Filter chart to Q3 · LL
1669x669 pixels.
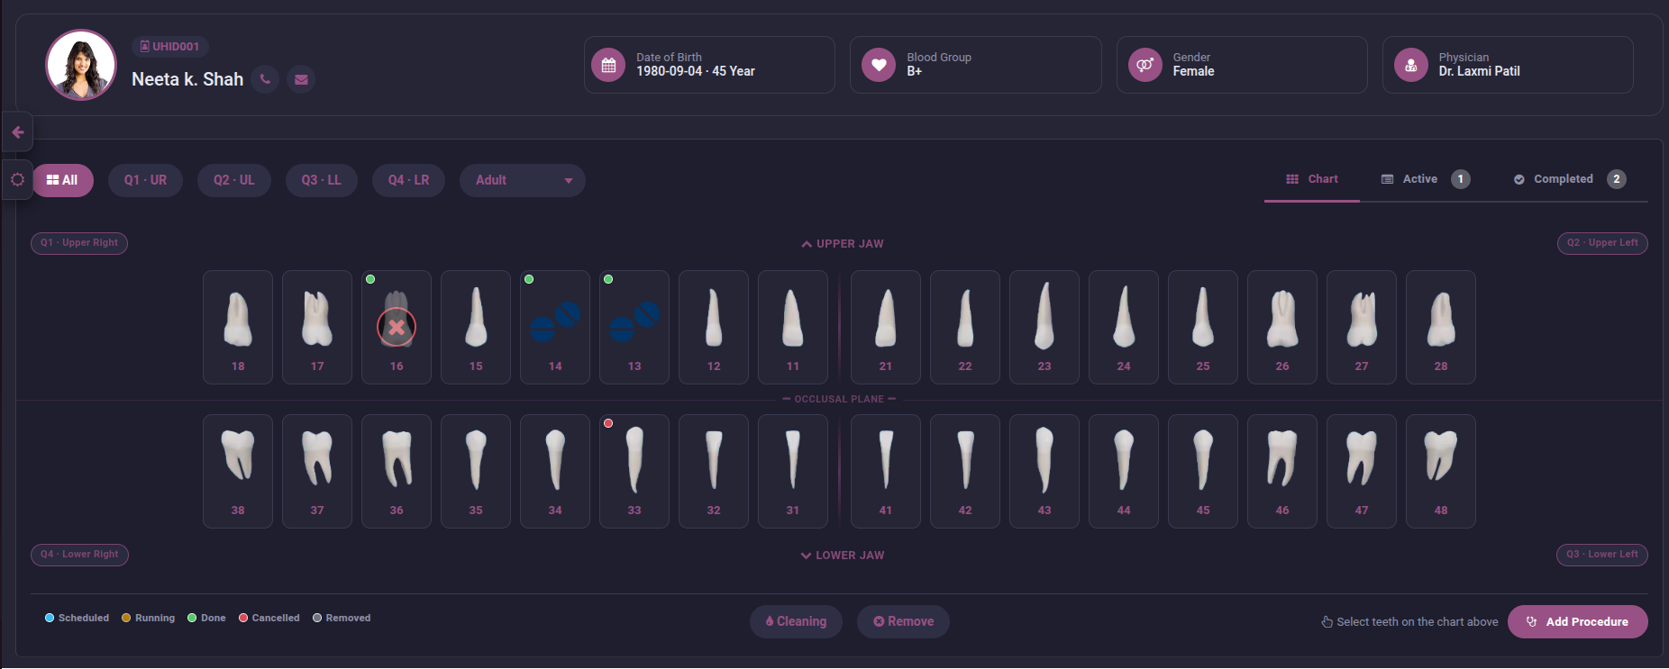[x=322, y=180]
